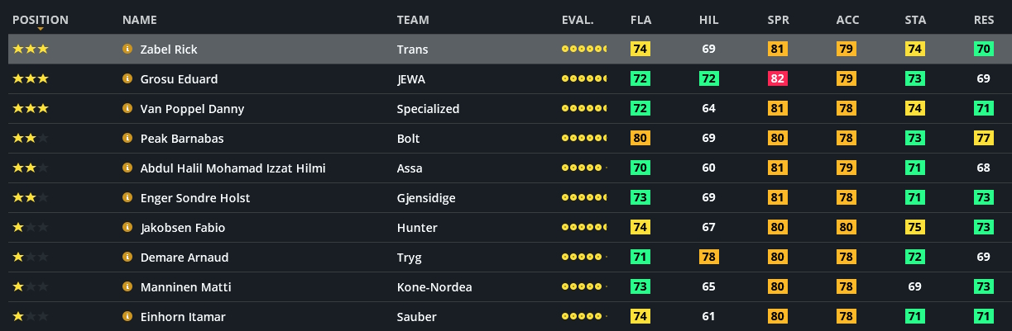This screenshot has width=1012, height=331.
Task: Click Peak Barnabas's evaluation dots
Action: tap(583, 139)
